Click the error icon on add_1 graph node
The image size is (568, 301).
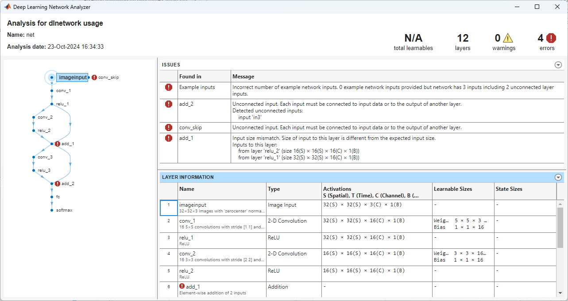tap(58, 144)
